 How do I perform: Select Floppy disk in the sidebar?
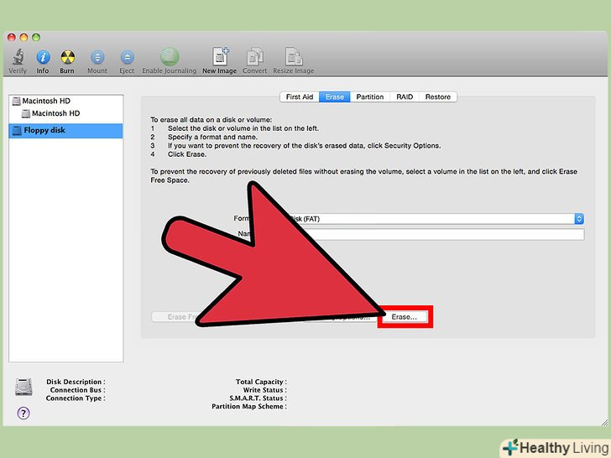[x=66, y=131]
